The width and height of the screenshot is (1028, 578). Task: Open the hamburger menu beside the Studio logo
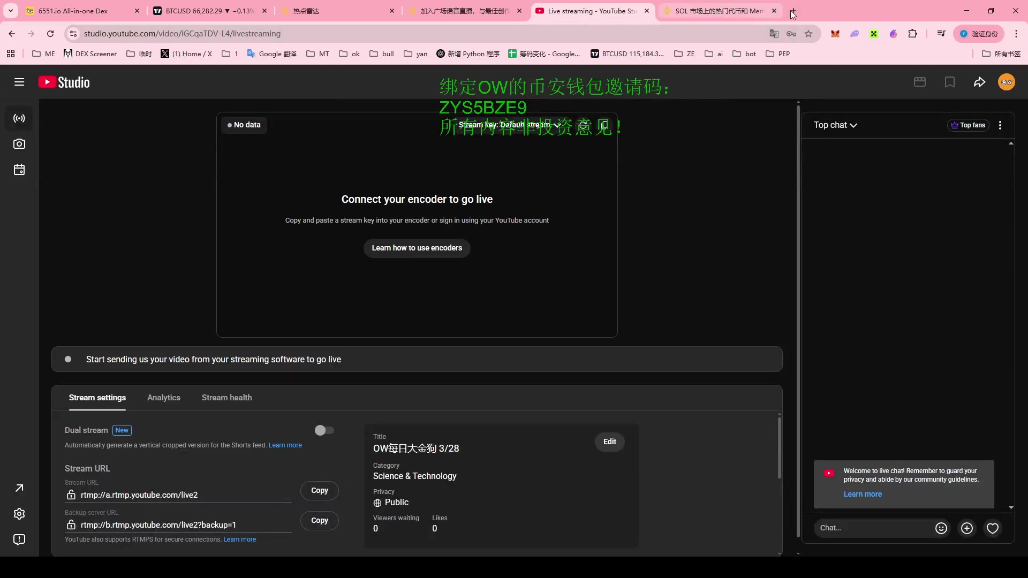click(19, 82)
